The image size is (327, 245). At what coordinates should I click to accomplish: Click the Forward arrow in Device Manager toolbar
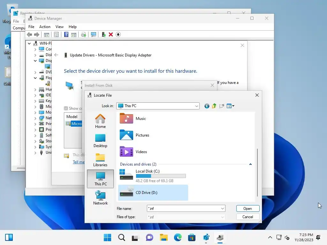(x=37, y=34)
